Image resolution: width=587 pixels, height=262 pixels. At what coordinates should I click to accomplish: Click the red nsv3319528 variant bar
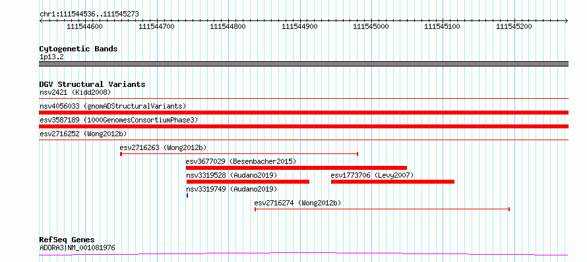tap(248, 182)
